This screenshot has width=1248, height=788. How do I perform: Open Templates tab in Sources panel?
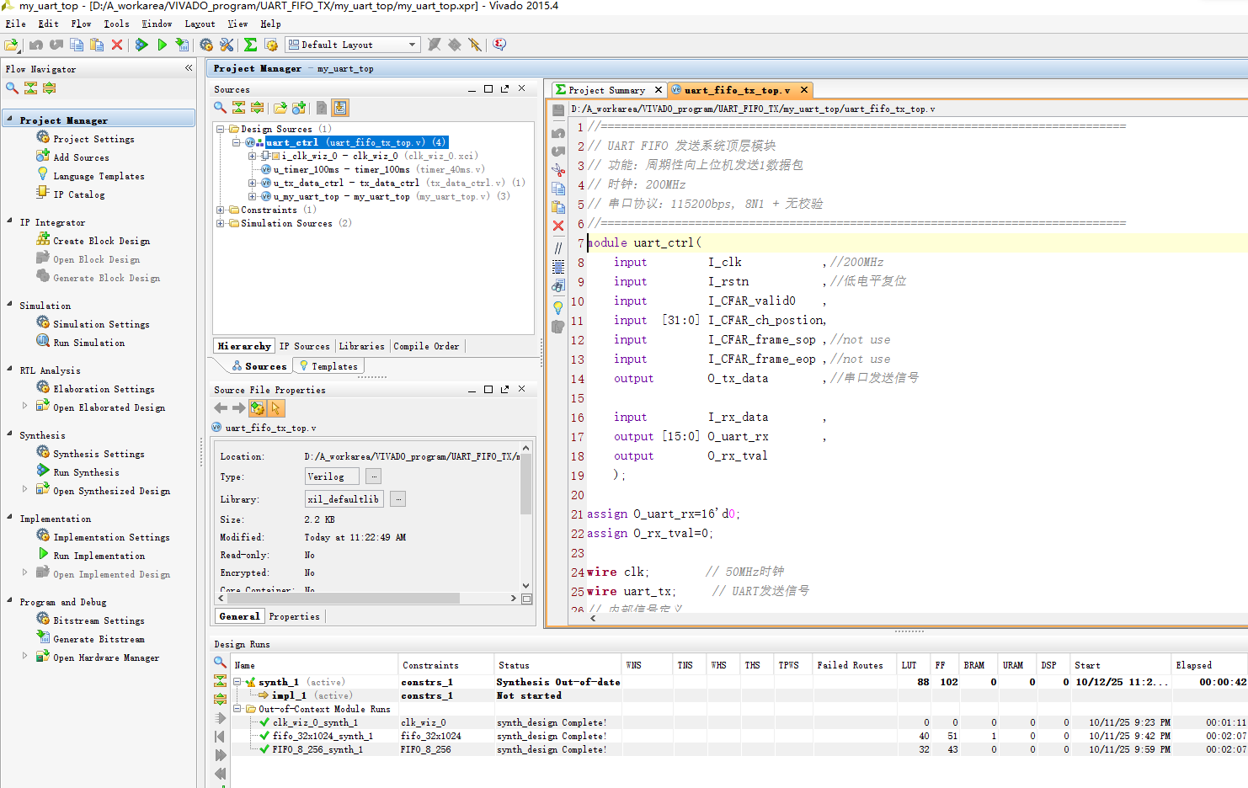tap(328, 366)
